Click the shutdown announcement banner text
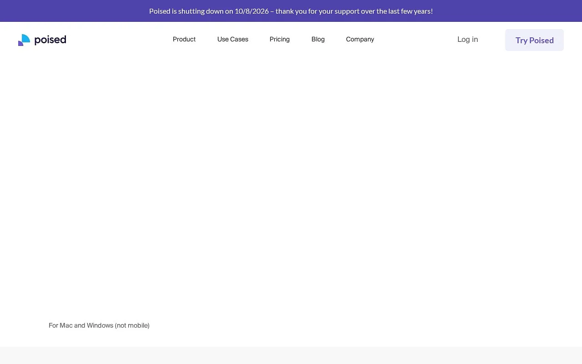The image size is (582, 364). pos(291,11)
